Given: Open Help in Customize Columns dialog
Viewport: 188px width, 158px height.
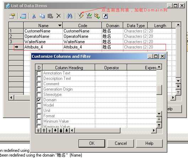Looking at the screenshot, I should (x=149, y=143).
